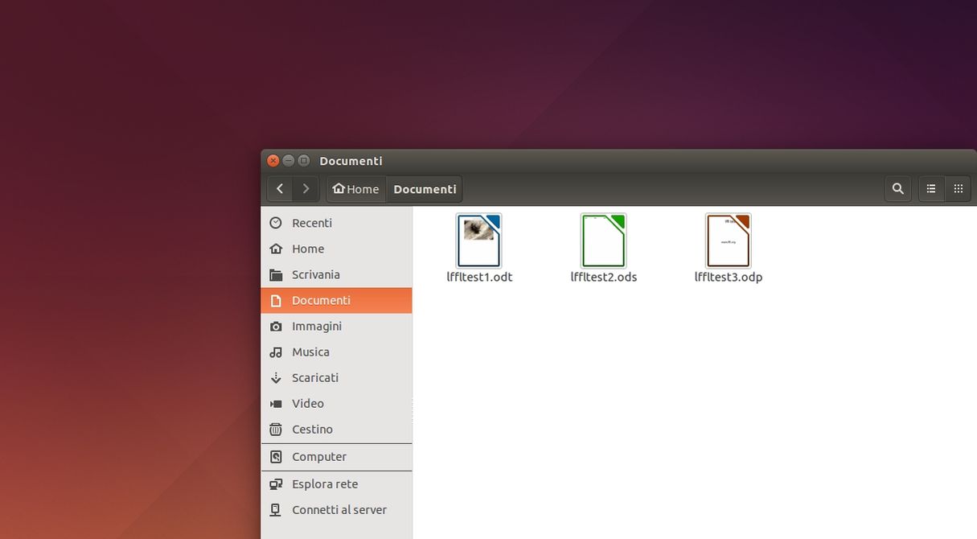Screen dimensions: 977x539
Task: Open the lffltest1.odt document
Action: point(478,241)
